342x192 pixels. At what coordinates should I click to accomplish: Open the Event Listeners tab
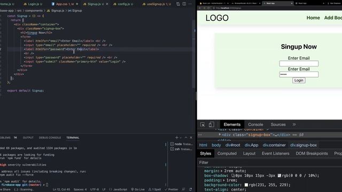(276, 154)
